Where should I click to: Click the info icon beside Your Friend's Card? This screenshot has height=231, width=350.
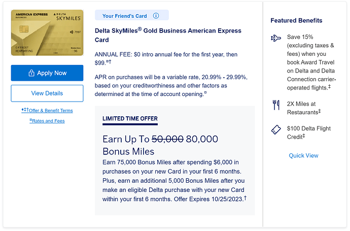[x=156, y=16]
